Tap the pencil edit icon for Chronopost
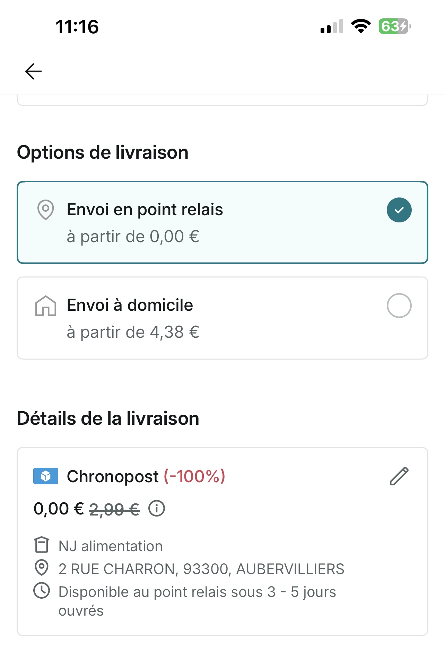This screenshot has width=445, height=652. [x=399, y=476]
